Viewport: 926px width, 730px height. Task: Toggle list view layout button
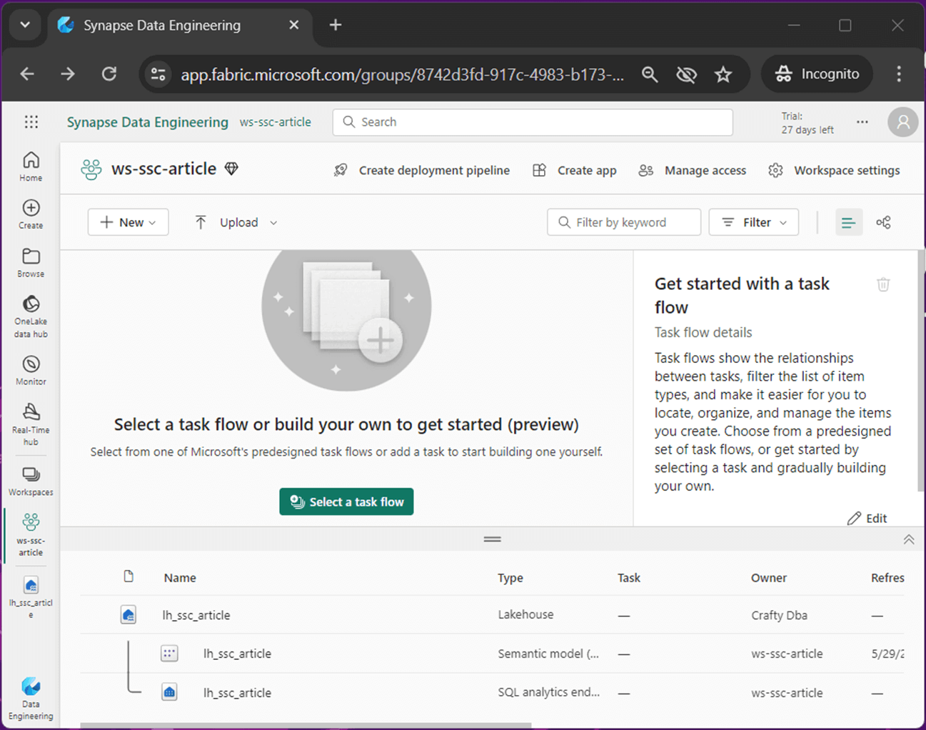click(x=848, y=223)
